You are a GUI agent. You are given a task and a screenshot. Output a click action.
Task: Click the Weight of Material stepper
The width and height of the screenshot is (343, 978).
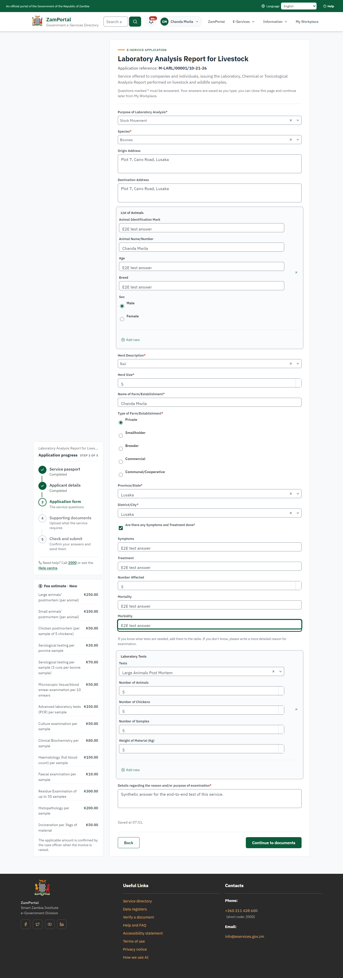point(281,749)
